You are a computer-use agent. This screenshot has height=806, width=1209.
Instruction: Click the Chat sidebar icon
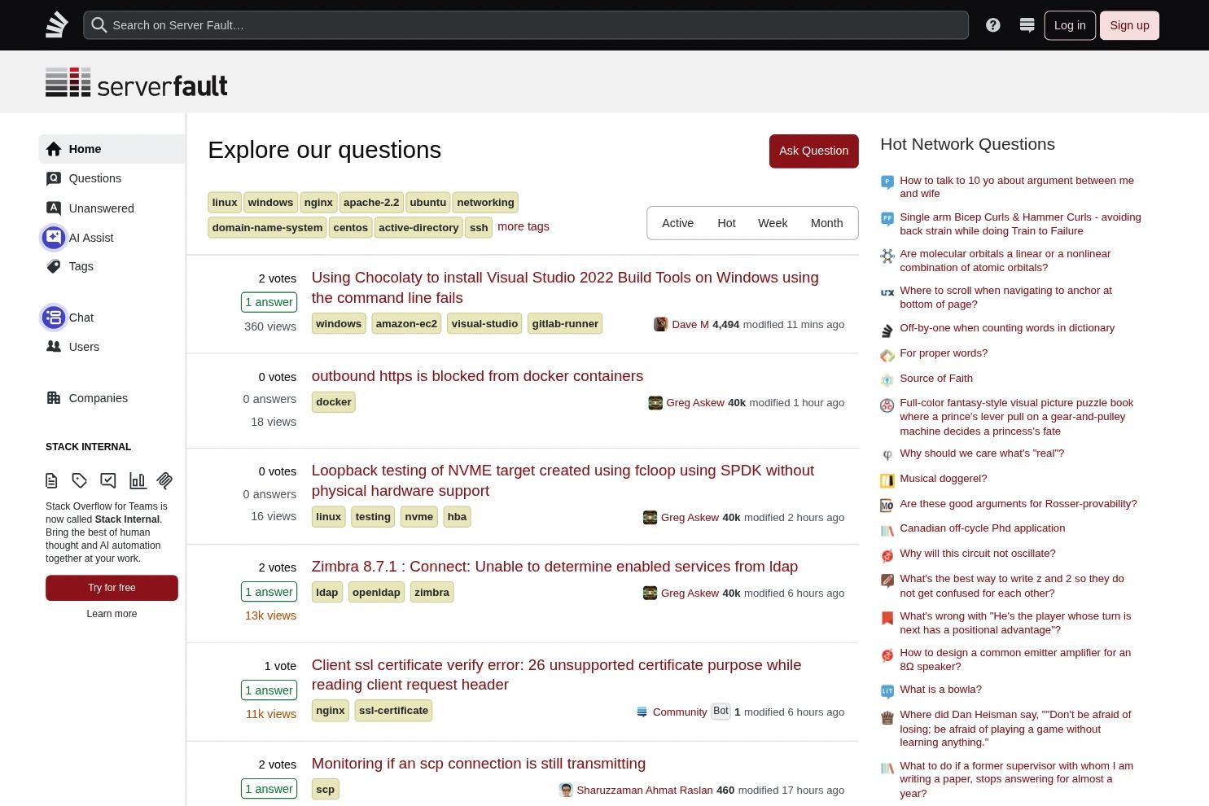pyautogui.click(x=54, y=318)
